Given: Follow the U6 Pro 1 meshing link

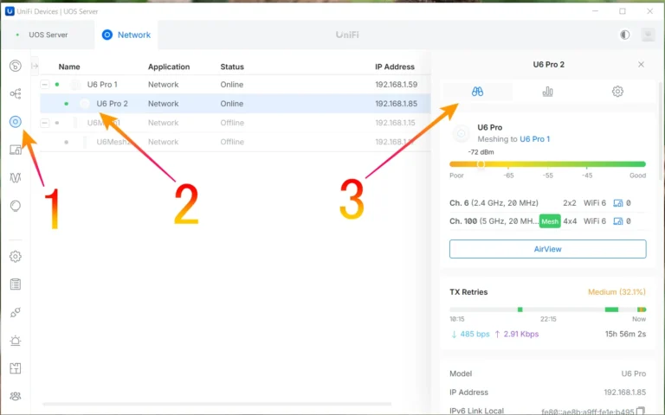Looking at the screenshot, I should 535,139.
